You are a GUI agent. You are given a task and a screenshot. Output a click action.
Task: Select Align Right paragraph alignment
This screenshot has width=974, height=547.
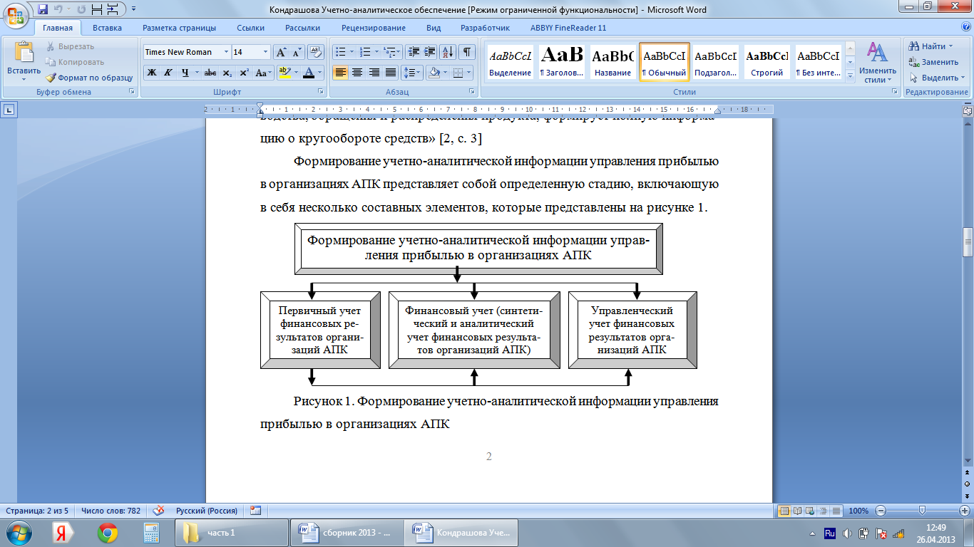click(374, 73)
